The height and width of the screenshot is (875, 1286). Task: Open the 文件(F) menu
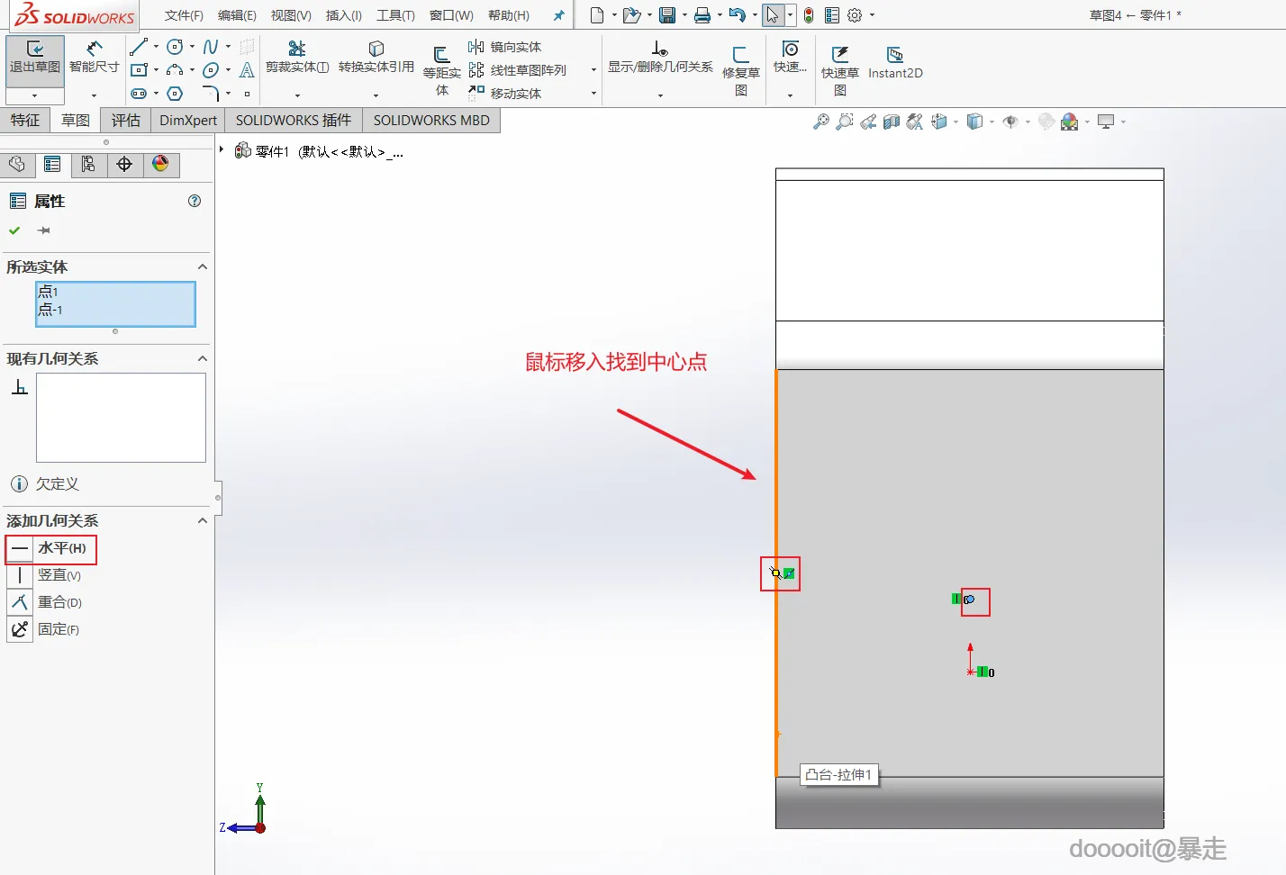(184, 15)
